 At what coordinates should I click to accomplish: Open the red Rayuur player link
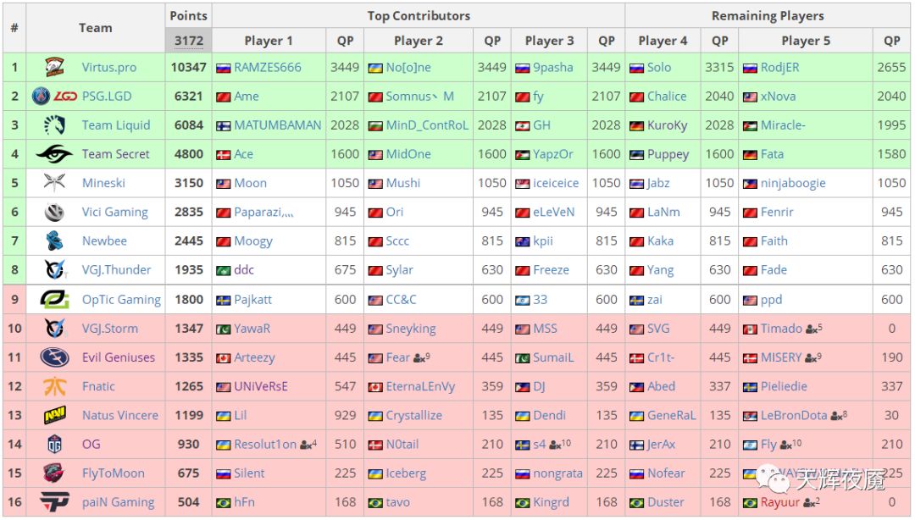pos(780,502)
